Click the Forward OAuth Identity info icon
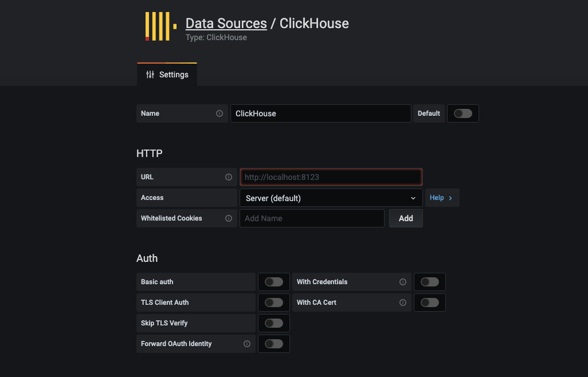The image size is (588, 377). pyautogui.click(x=246, y=344)
